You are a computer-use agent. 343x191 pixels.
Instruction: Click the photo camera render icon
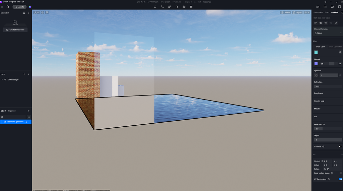click(x=325, y=7)
